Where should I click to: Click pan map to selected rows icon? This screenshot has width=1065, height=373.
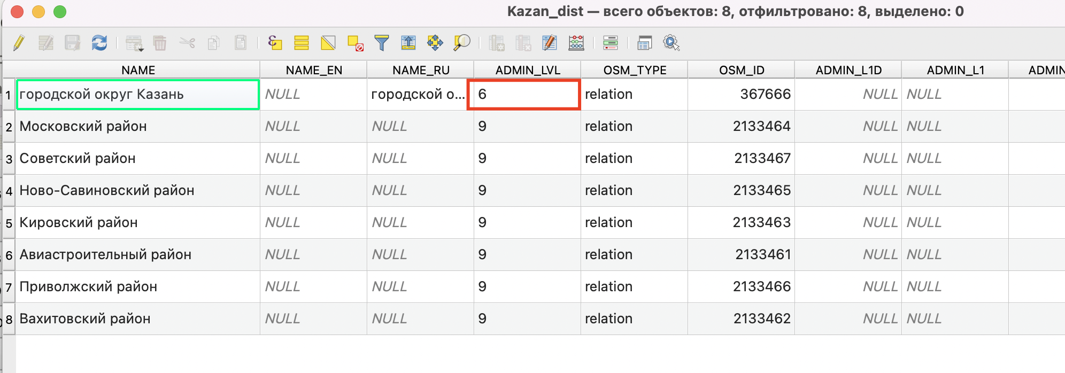pos(435,43)
